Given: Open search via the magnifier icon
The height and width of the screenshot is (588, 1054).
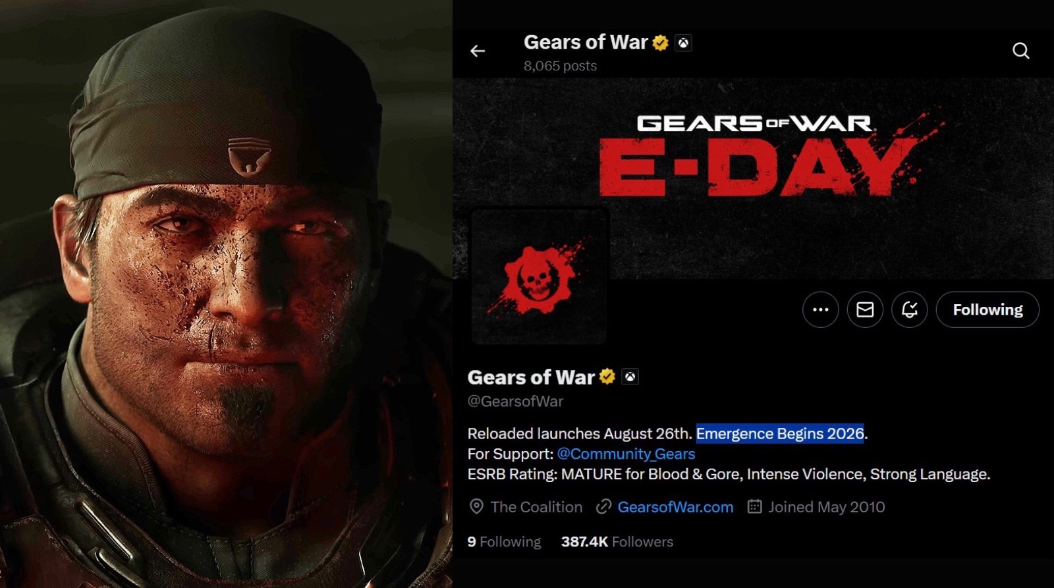Looking at the screenshot, I should coord(1020,51).
